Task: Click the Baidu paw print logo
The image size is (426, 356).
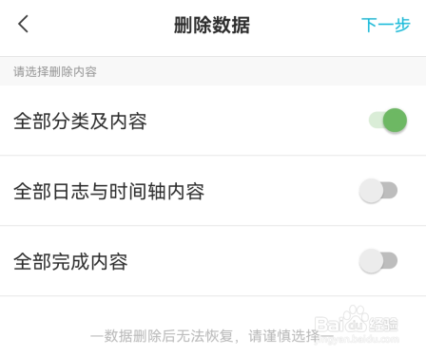Action: [x=356, y=318]
